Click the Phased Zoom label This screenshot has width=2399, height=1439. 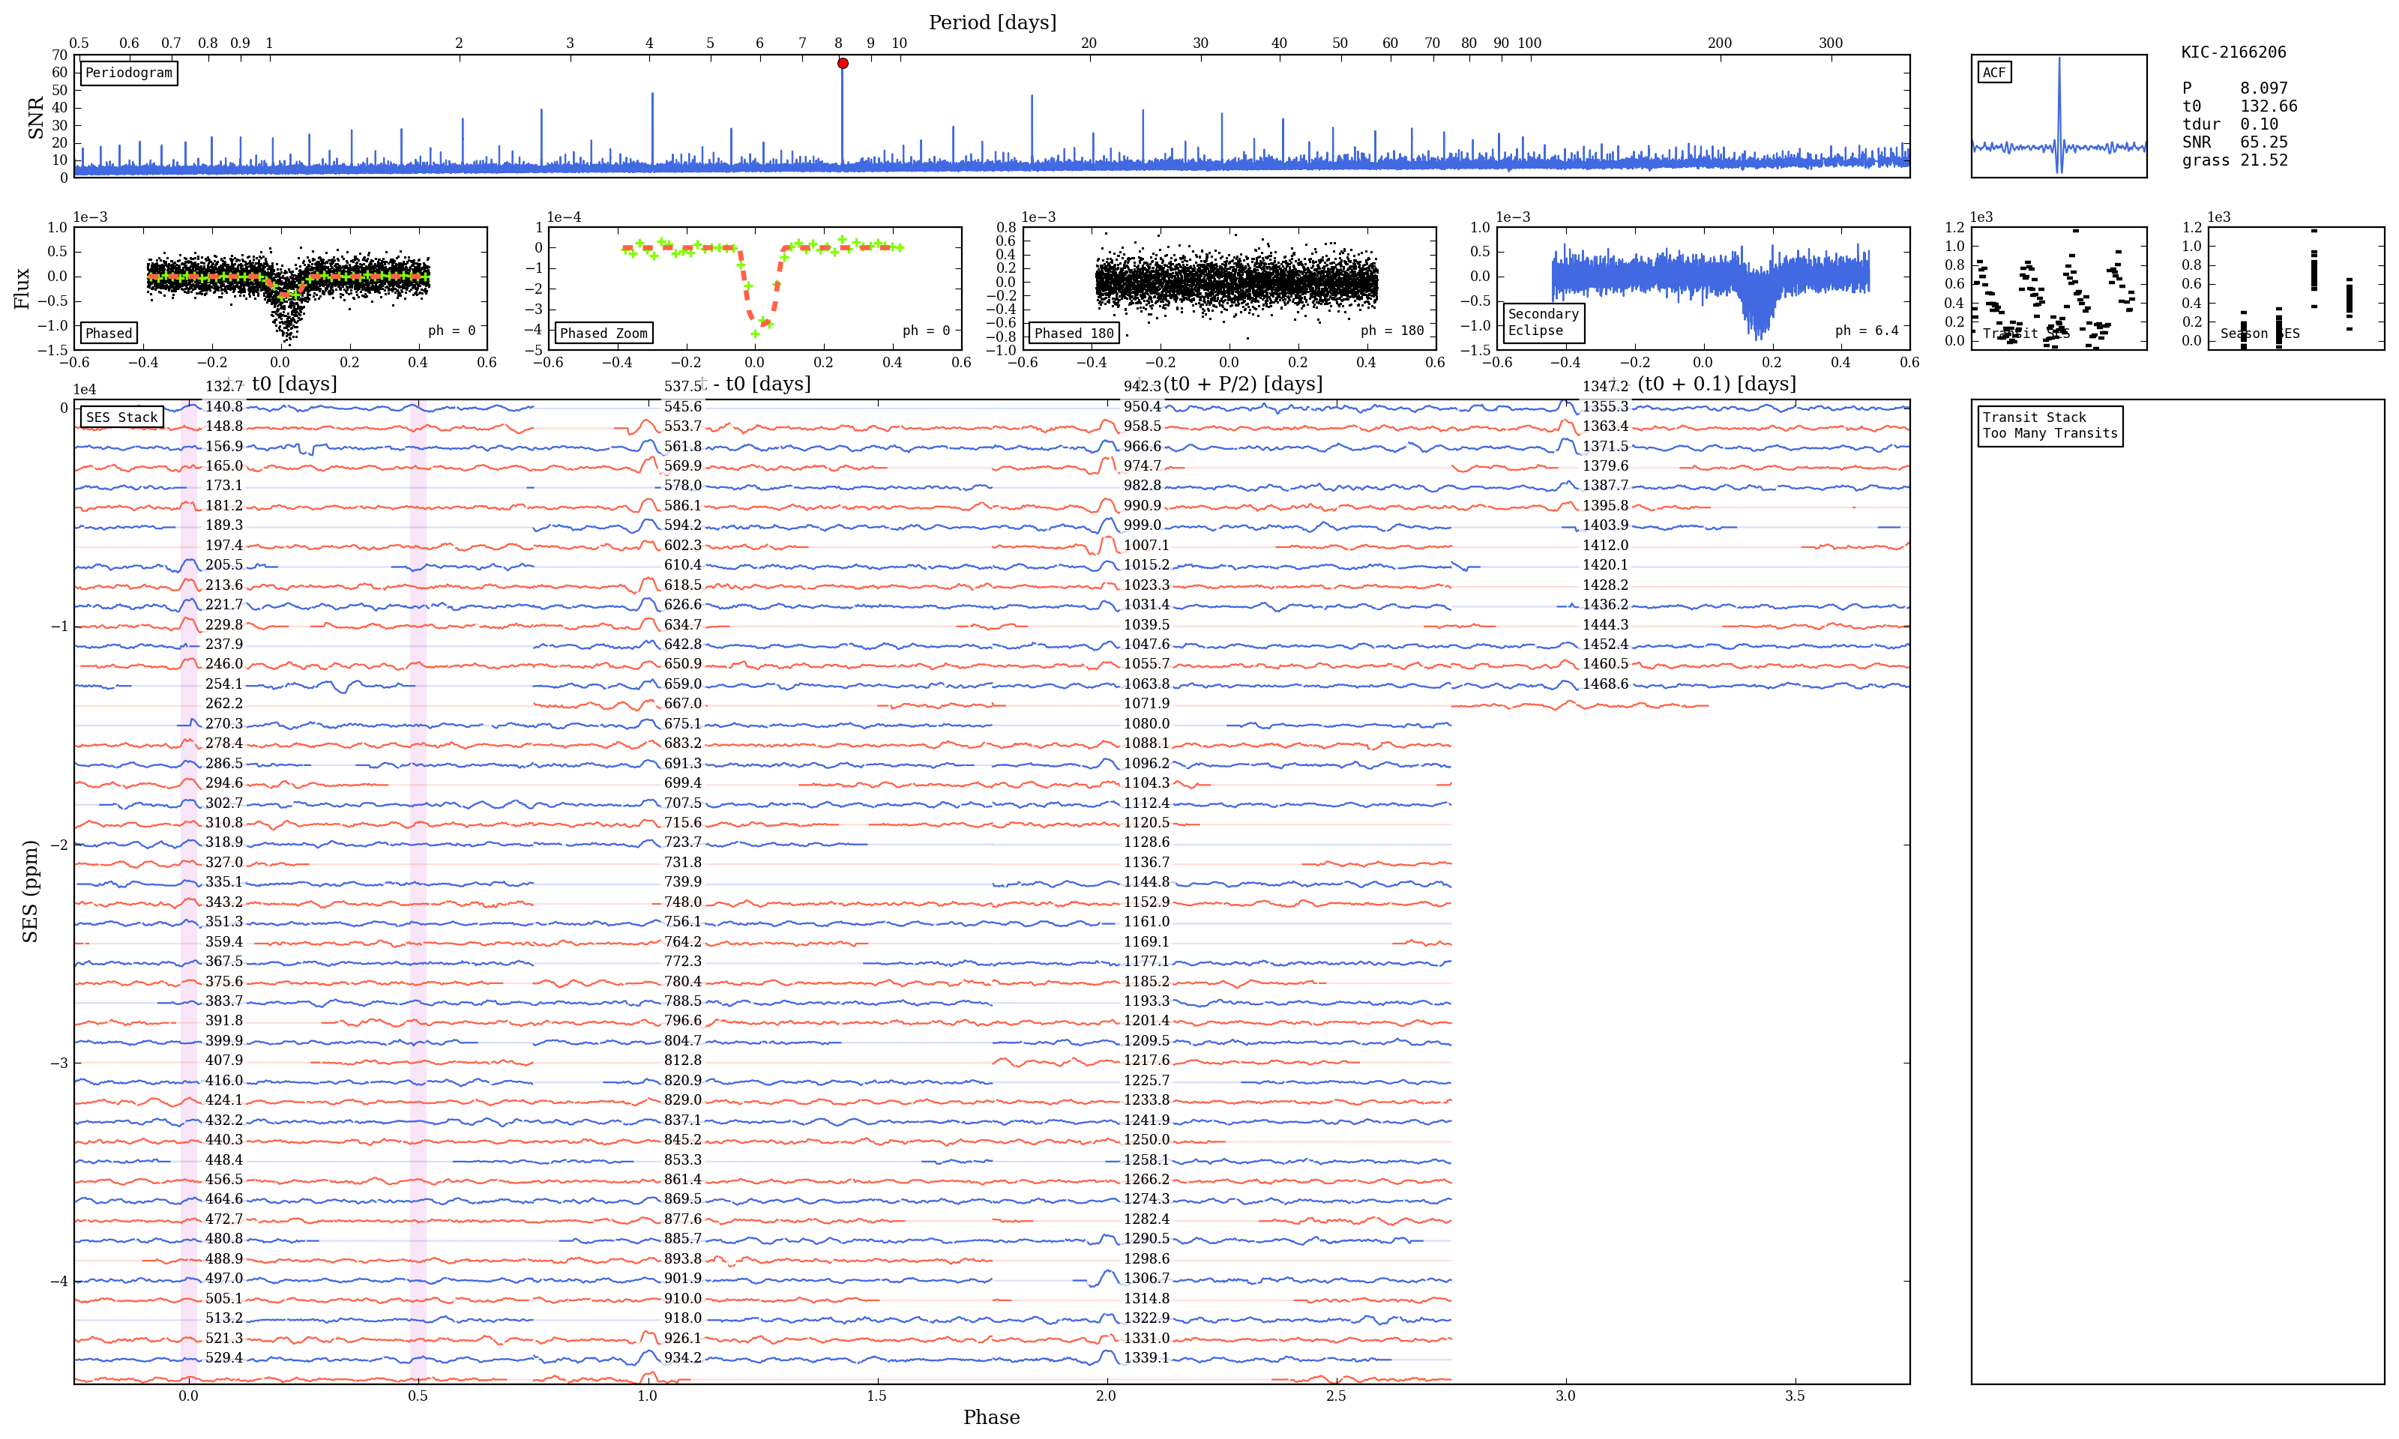click(603, 333)
